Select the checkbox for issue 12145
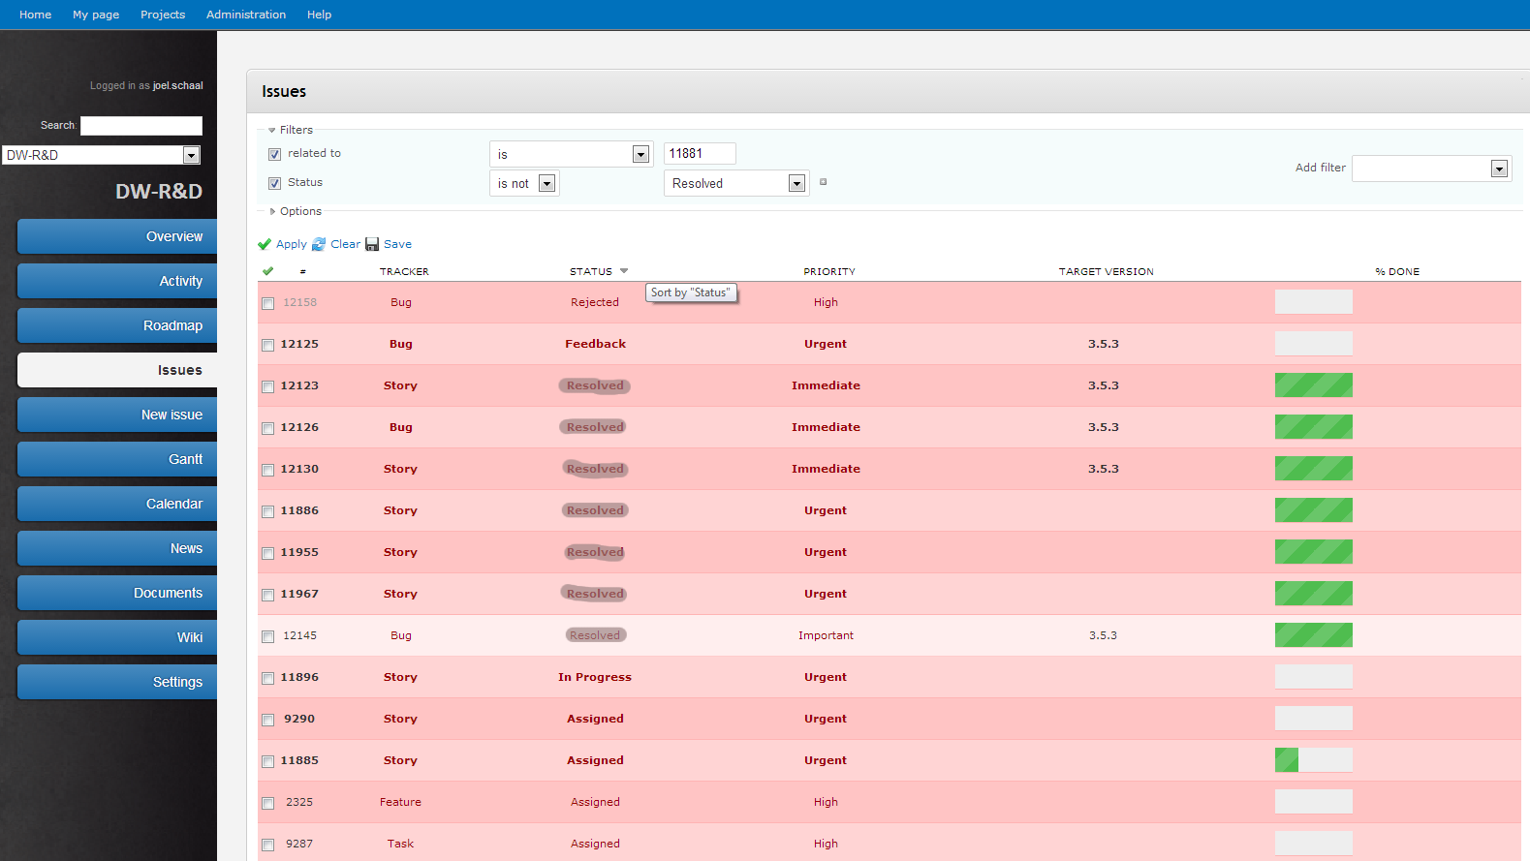Image resolution: width=1530 pixels, height=861 pixels. click(268, 636)
